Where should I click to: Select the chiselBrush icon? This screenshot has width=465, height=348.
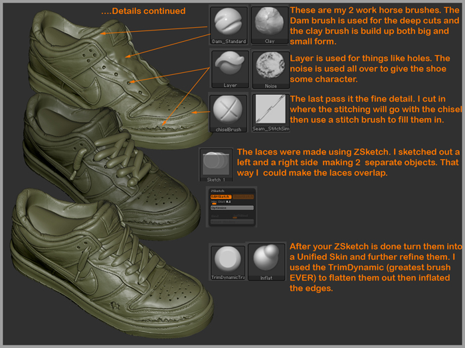(x=228, y=113)
